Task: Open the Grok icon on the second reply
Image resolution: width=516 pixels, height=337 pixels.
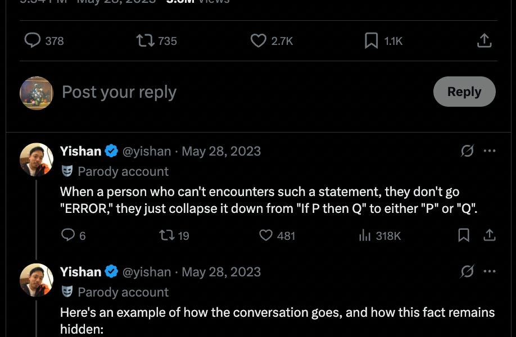Action: (467, 271)
